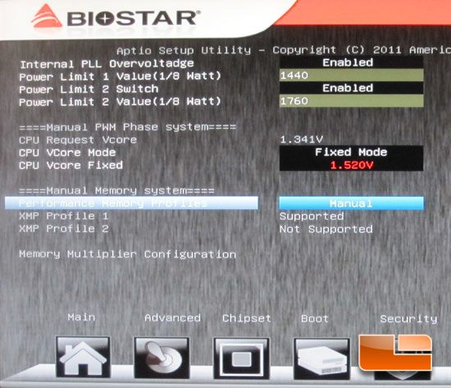
Task: Switch to the Main tab label
Action: click(x=81, y=317)
